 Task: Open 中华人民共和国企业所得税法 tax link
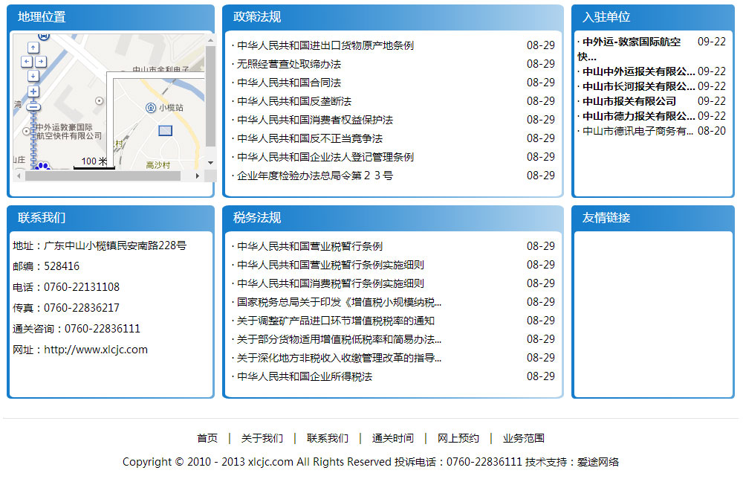[x=304, y=376]
